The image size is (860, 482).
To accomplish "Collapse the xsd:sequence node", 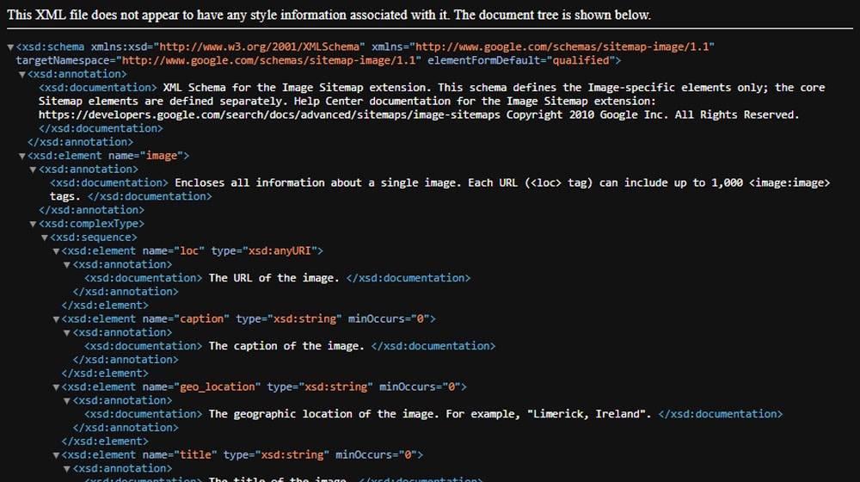I will (45, 238).
